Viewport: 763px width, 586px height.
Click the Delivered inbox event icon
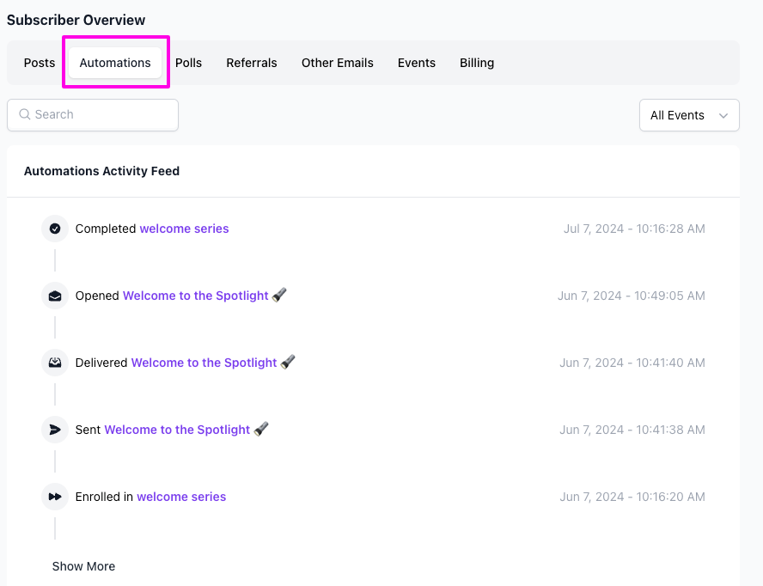(55, 363)
